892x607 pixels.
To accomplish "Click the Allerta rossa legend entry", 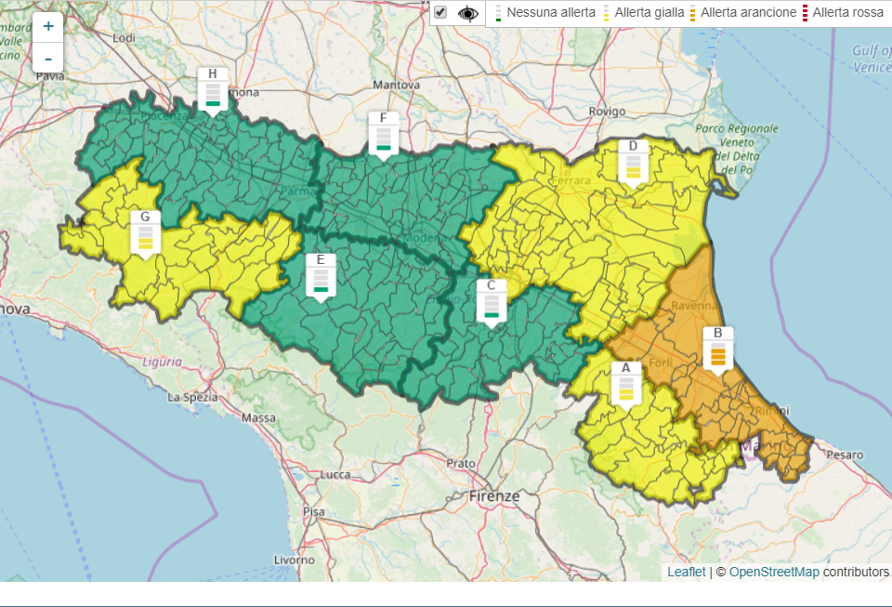I will [x=847, y=13].
